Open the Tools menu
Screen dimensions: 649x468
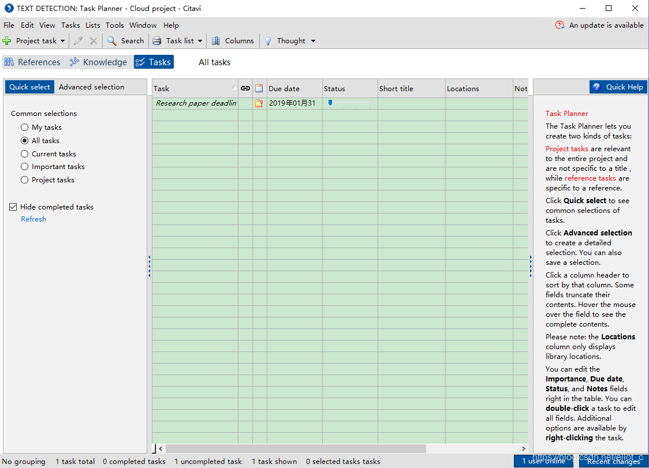[115, 25]
